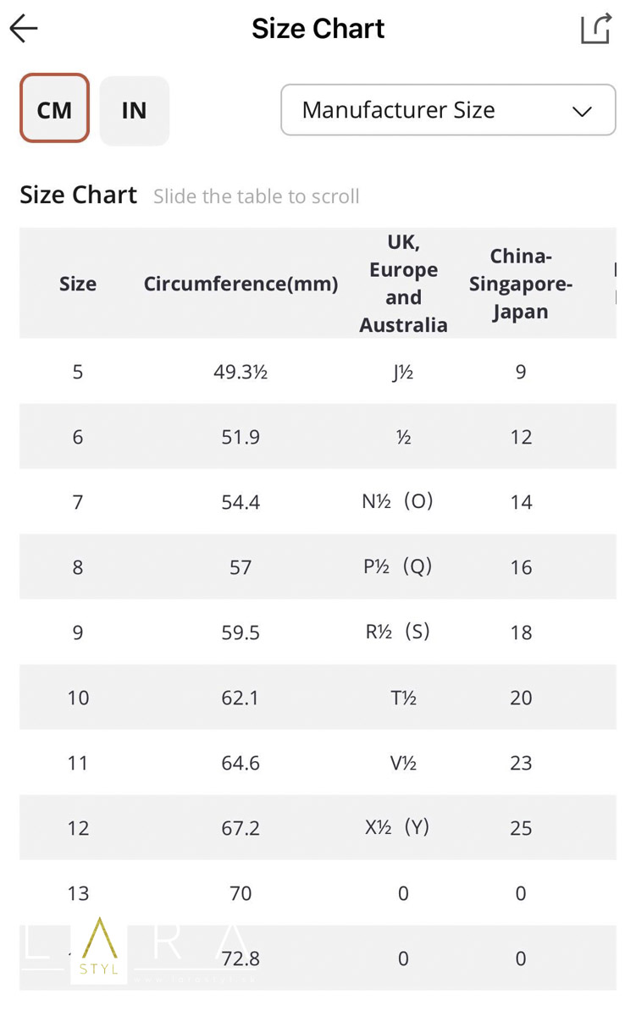The image size is (636, 1016).
Task: Select the size 5 row
Action: coord(318,371)
